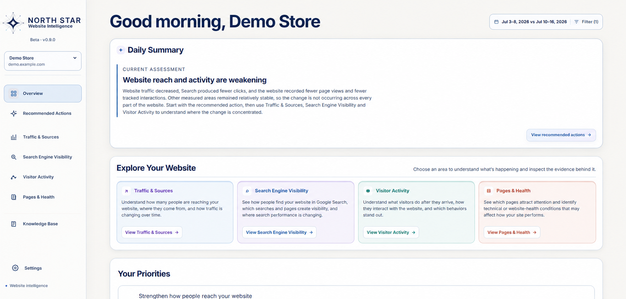The image size is (626, 299).
Task: Click the Your Priorities heading
Action: pyautogui.click(x=144, y=274)
